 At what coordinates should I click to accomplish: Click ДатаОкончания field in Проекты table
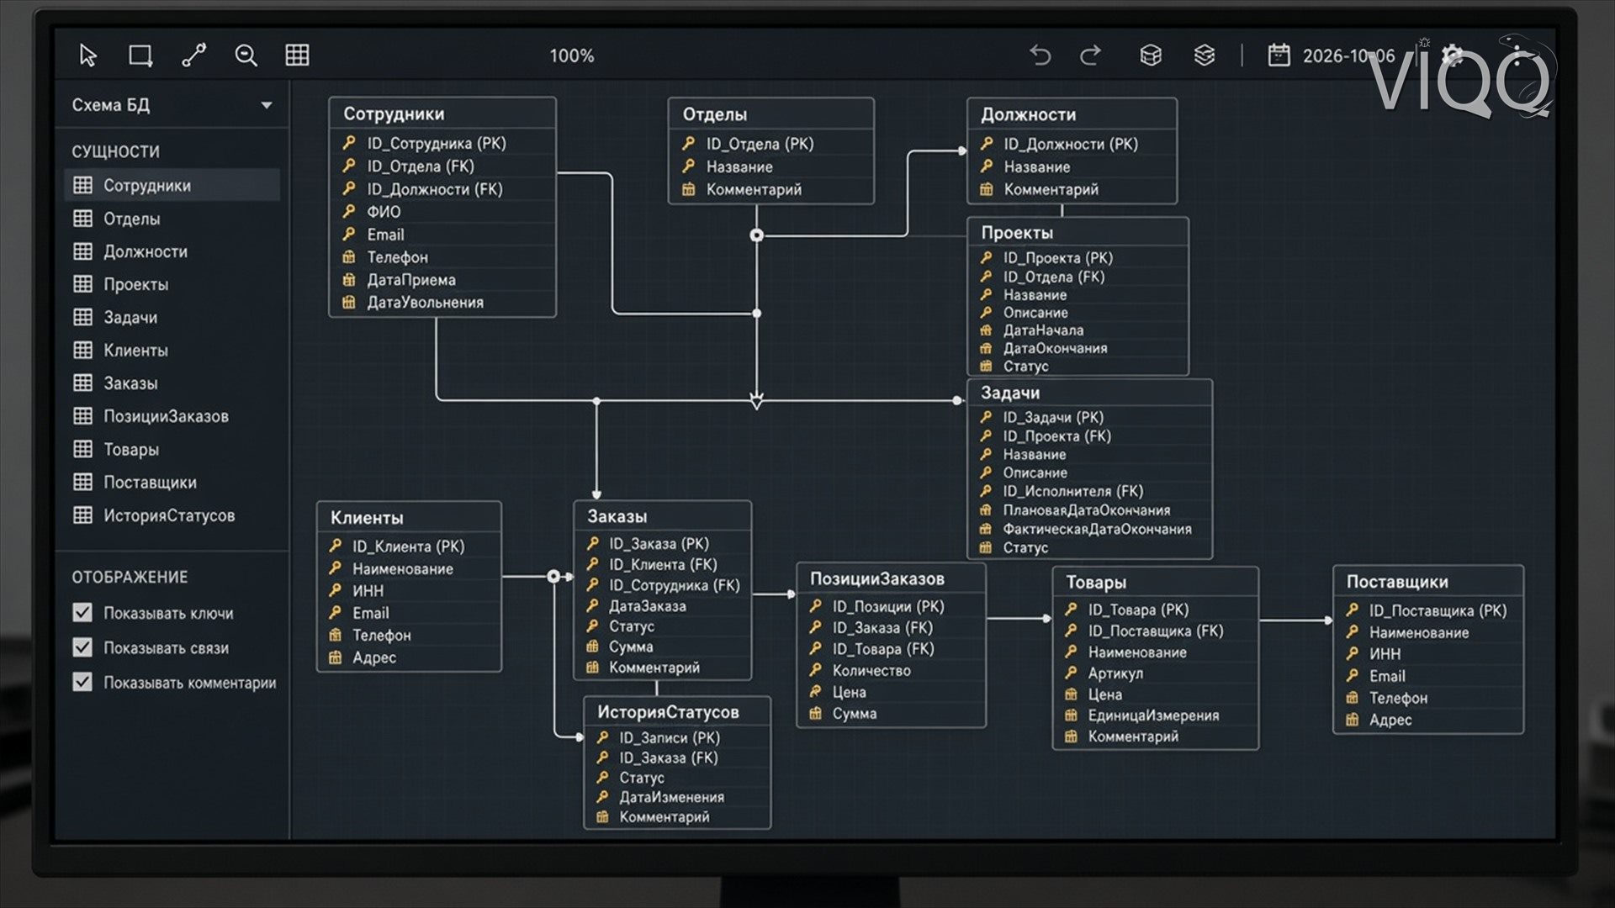pyautogui.click(x=1078, y=348)
